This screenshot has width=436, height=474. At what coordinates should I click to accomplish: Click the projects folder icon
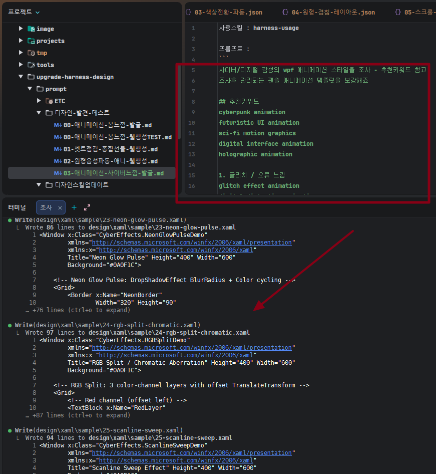31,41
